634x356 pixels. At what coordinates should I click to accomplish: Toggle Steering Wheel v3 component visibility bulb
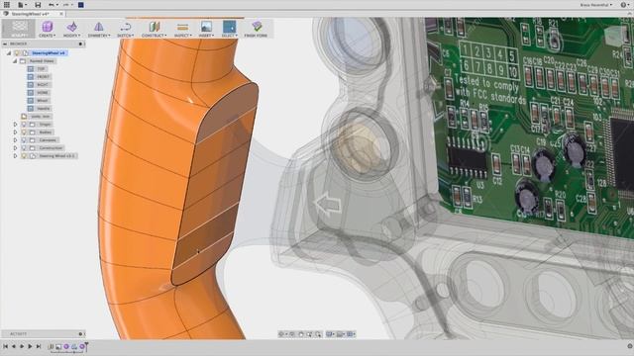(24, 156)
